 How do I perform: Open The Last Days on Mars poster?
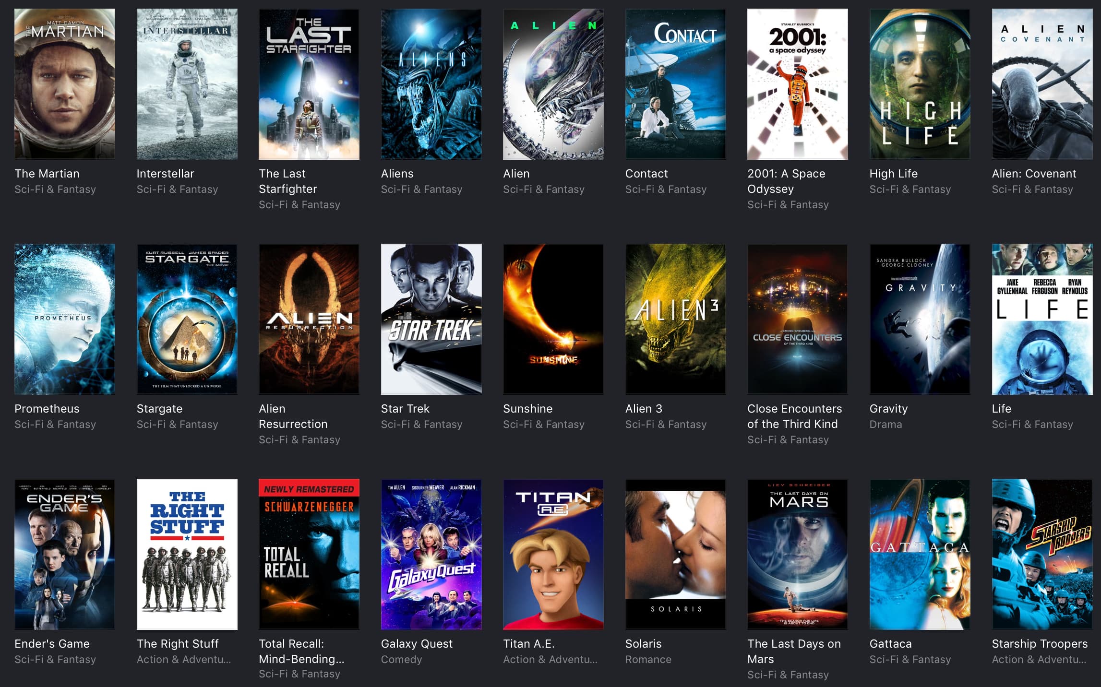click(x=798, y=554)
